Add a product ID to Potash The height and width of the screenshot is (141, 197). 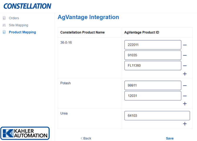pos(185,104)
